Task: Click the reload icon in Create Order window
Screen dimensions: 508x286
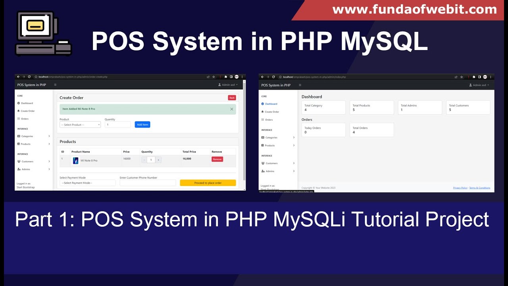Action: point(29,77)
